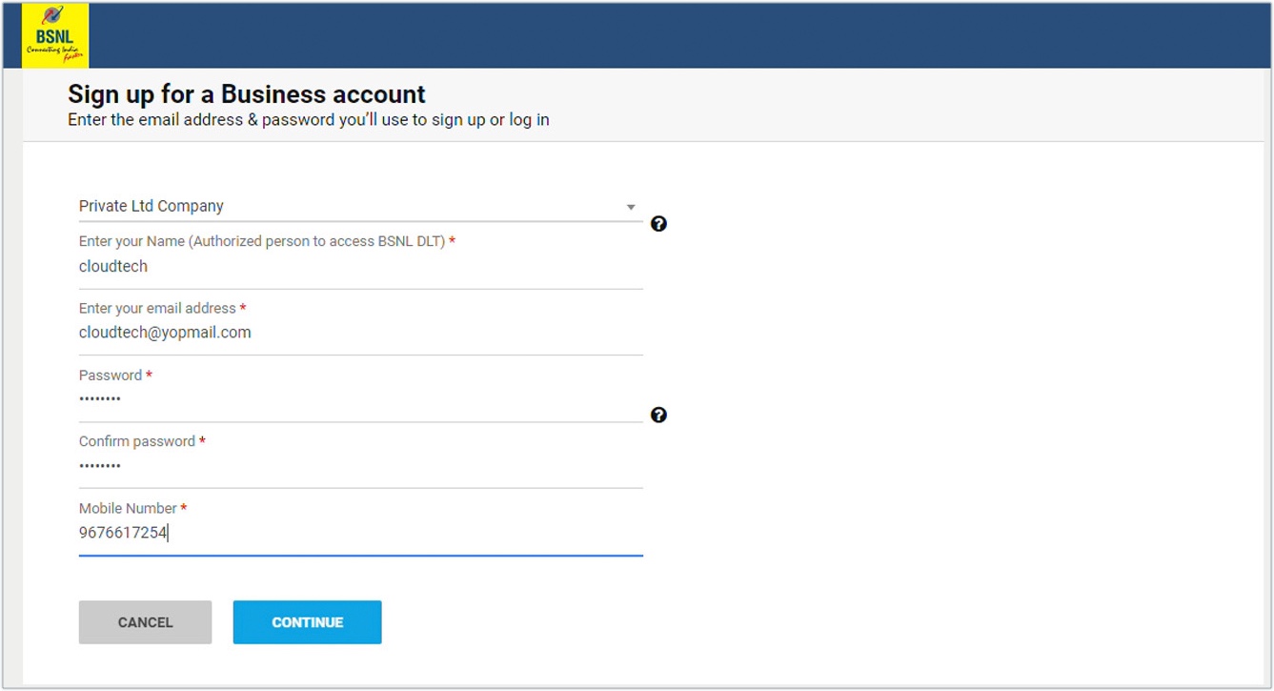Click the CANCEL button

145,621
